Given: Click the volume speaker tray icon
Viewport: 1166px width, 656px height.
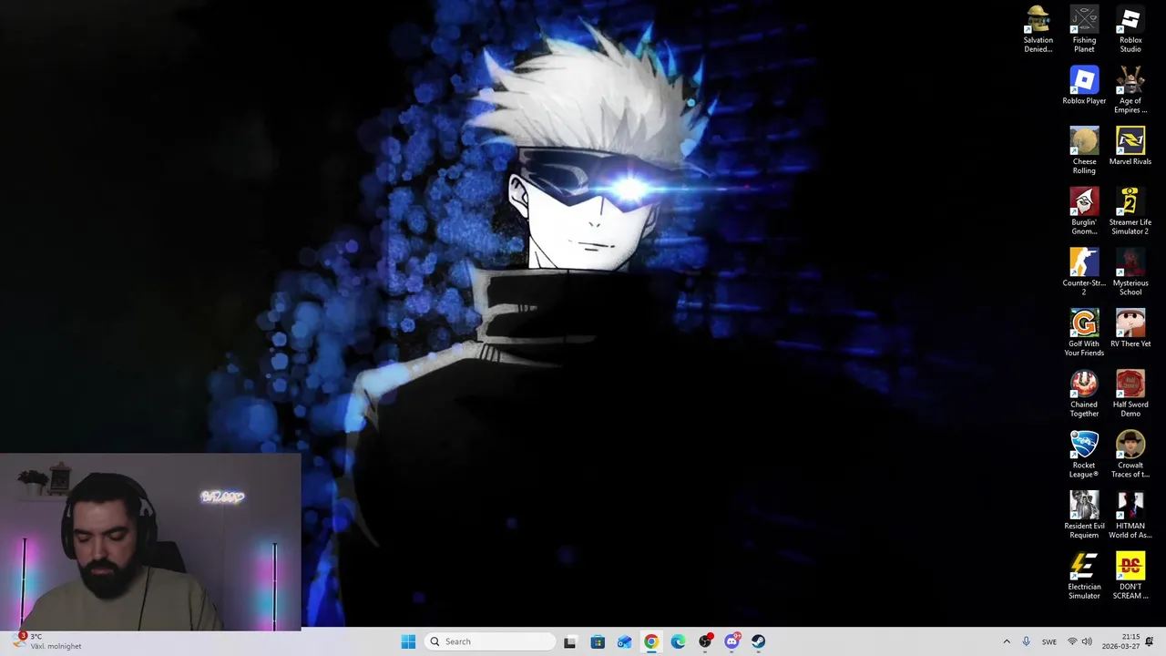Looking at the screenshot, I should [1087, 641].
